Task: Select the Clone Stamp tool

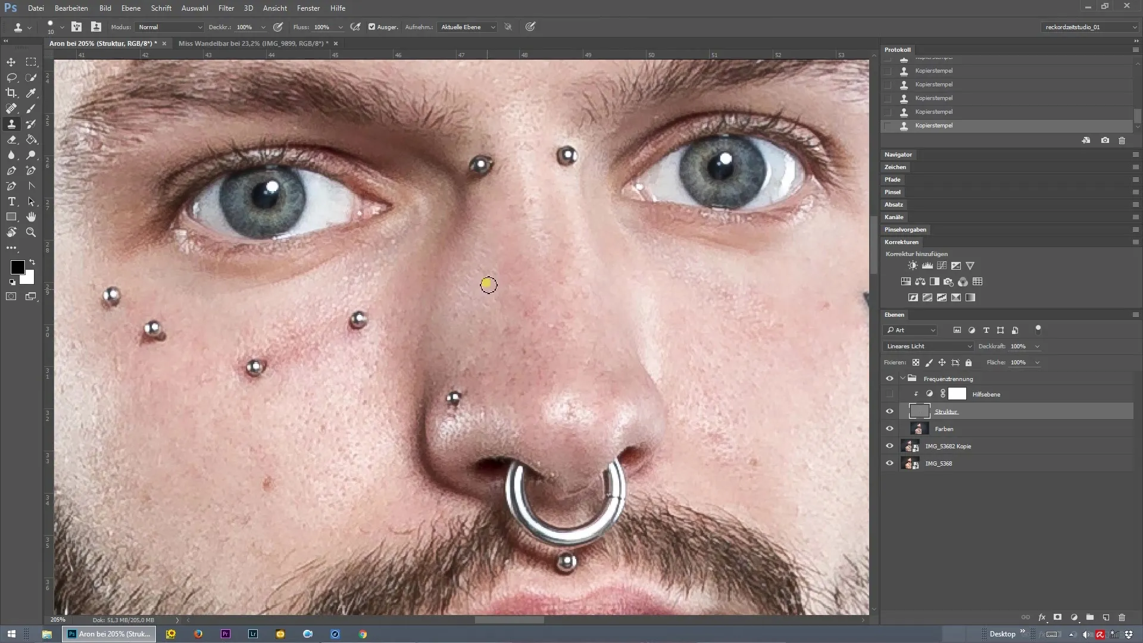Action: pyautogui.click(x=11, y=124)
